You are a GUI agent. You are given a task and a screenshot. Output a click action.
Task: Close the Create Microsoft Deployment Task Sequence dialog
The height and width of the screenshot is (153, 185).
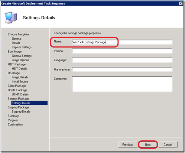(181, 3)
